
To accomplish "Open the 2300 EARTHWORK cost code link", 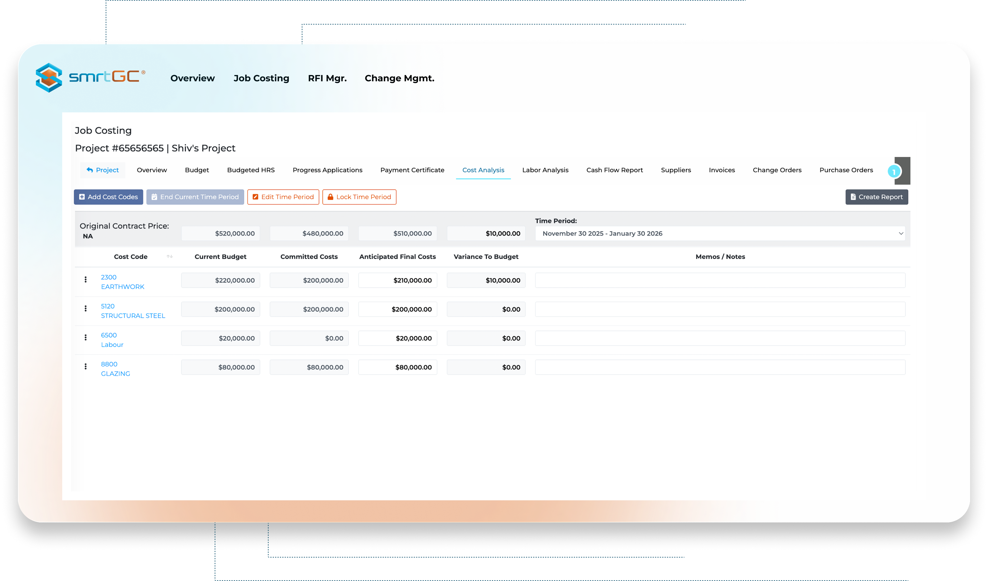I will (x=122, y=282).
